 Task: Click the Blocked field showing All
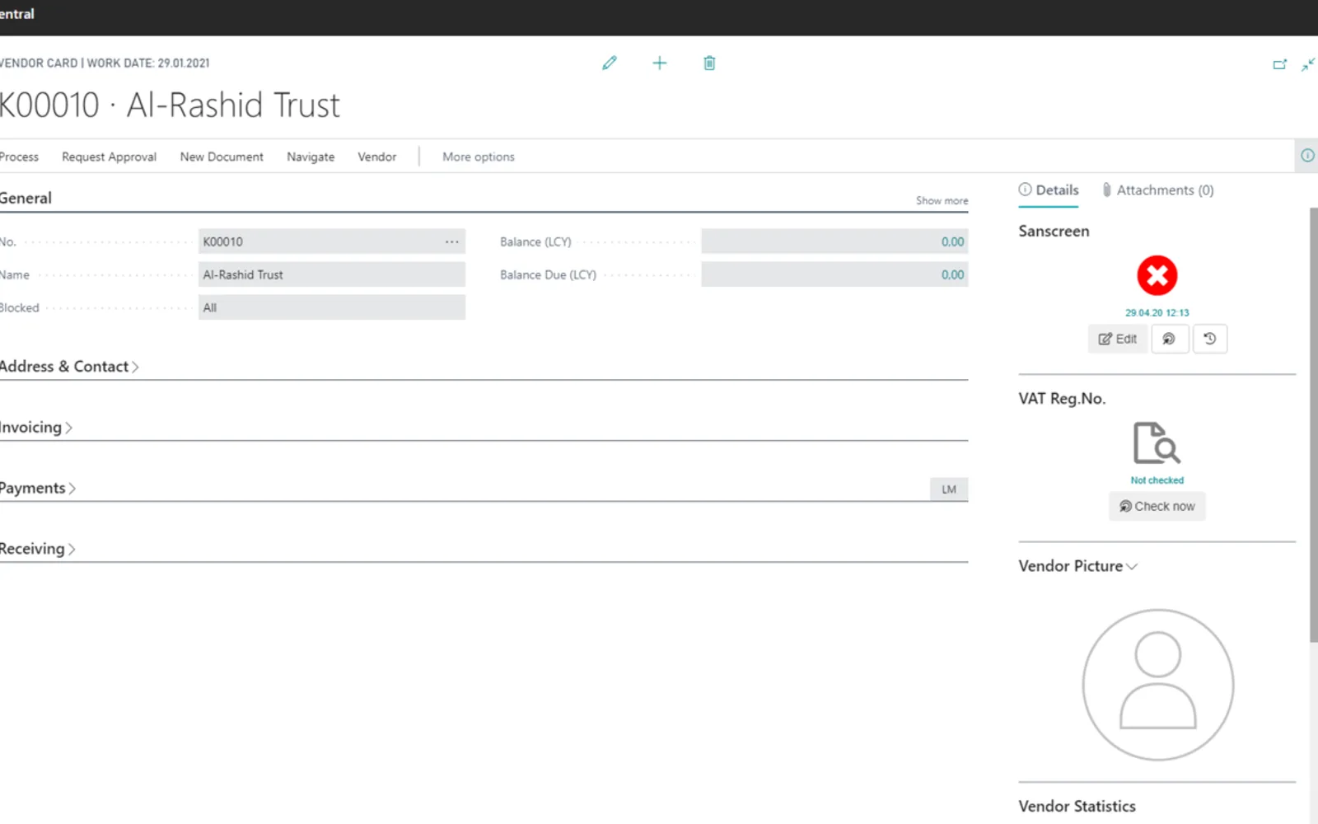pyautogui.click(x=332, y=307)
